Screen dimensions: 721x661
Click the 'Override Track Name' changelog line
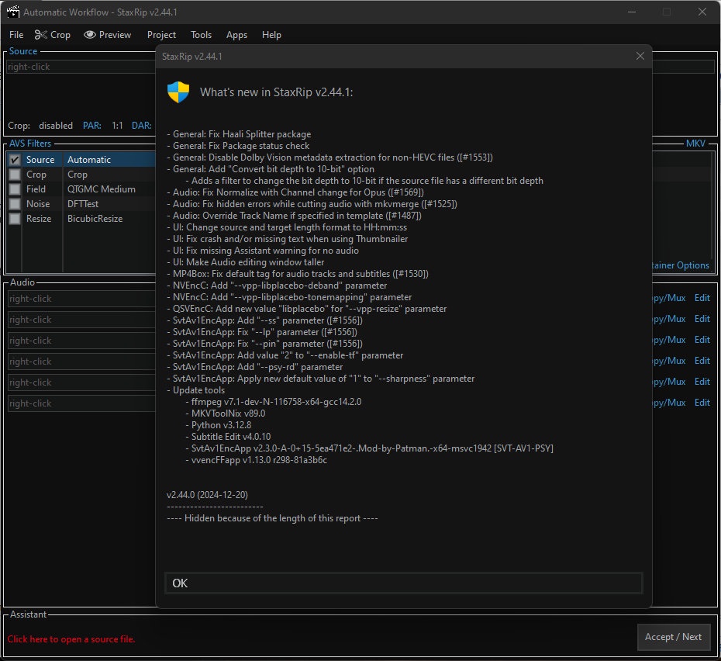[x=294, y=216]
